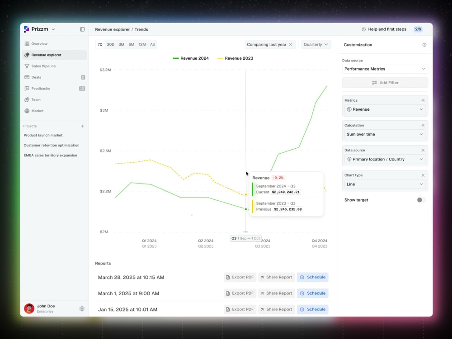Export PDF for March 1, 2025 report

pos(240,293)
